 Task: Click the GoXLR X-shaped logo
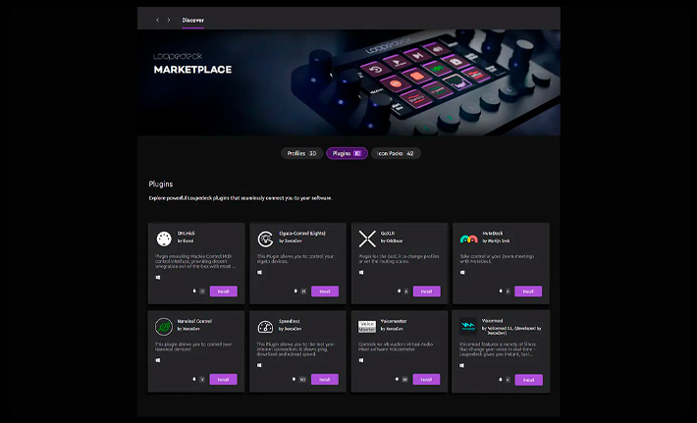pos(367,239)
